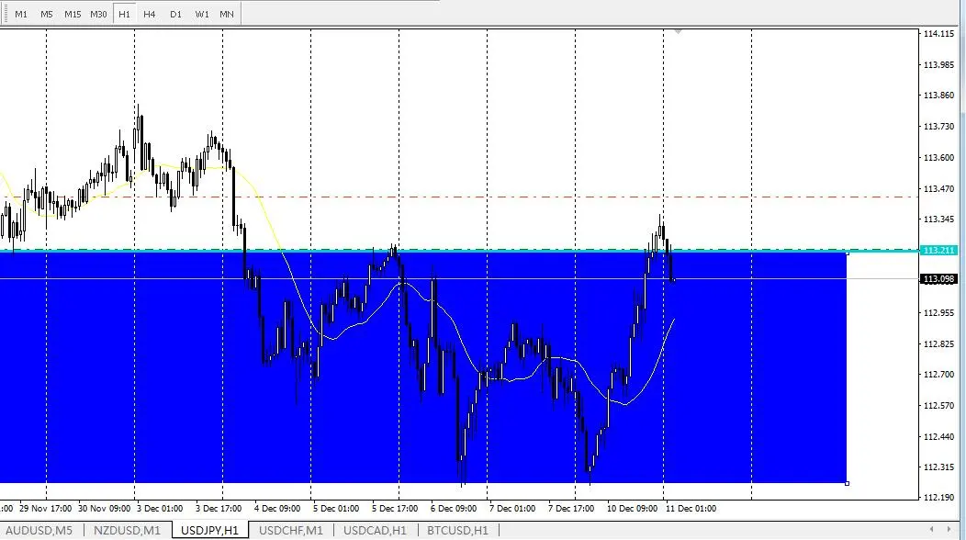Click the 114.115 price scale value

[938, 34]
